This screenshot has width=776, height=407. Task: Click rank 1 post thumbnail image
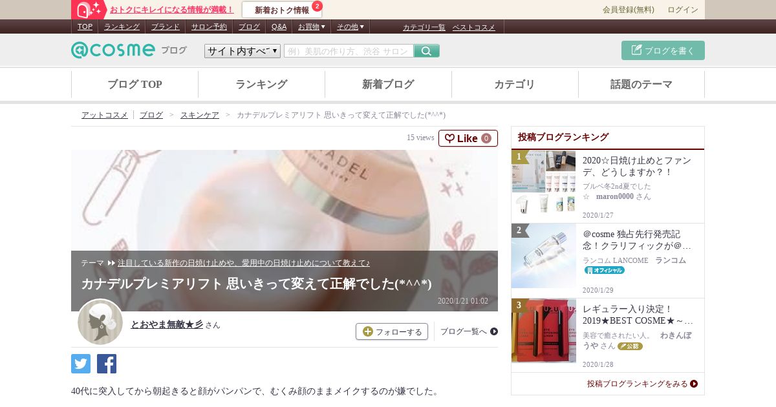pos(544,182)
